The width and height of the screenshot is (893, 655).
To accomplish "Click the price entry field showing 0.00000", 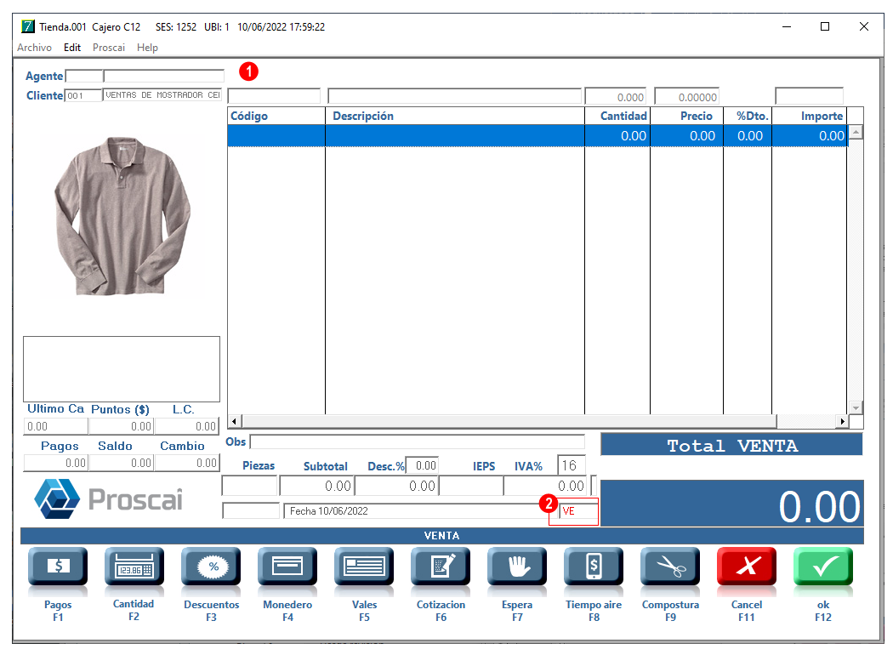I will 686,96.
